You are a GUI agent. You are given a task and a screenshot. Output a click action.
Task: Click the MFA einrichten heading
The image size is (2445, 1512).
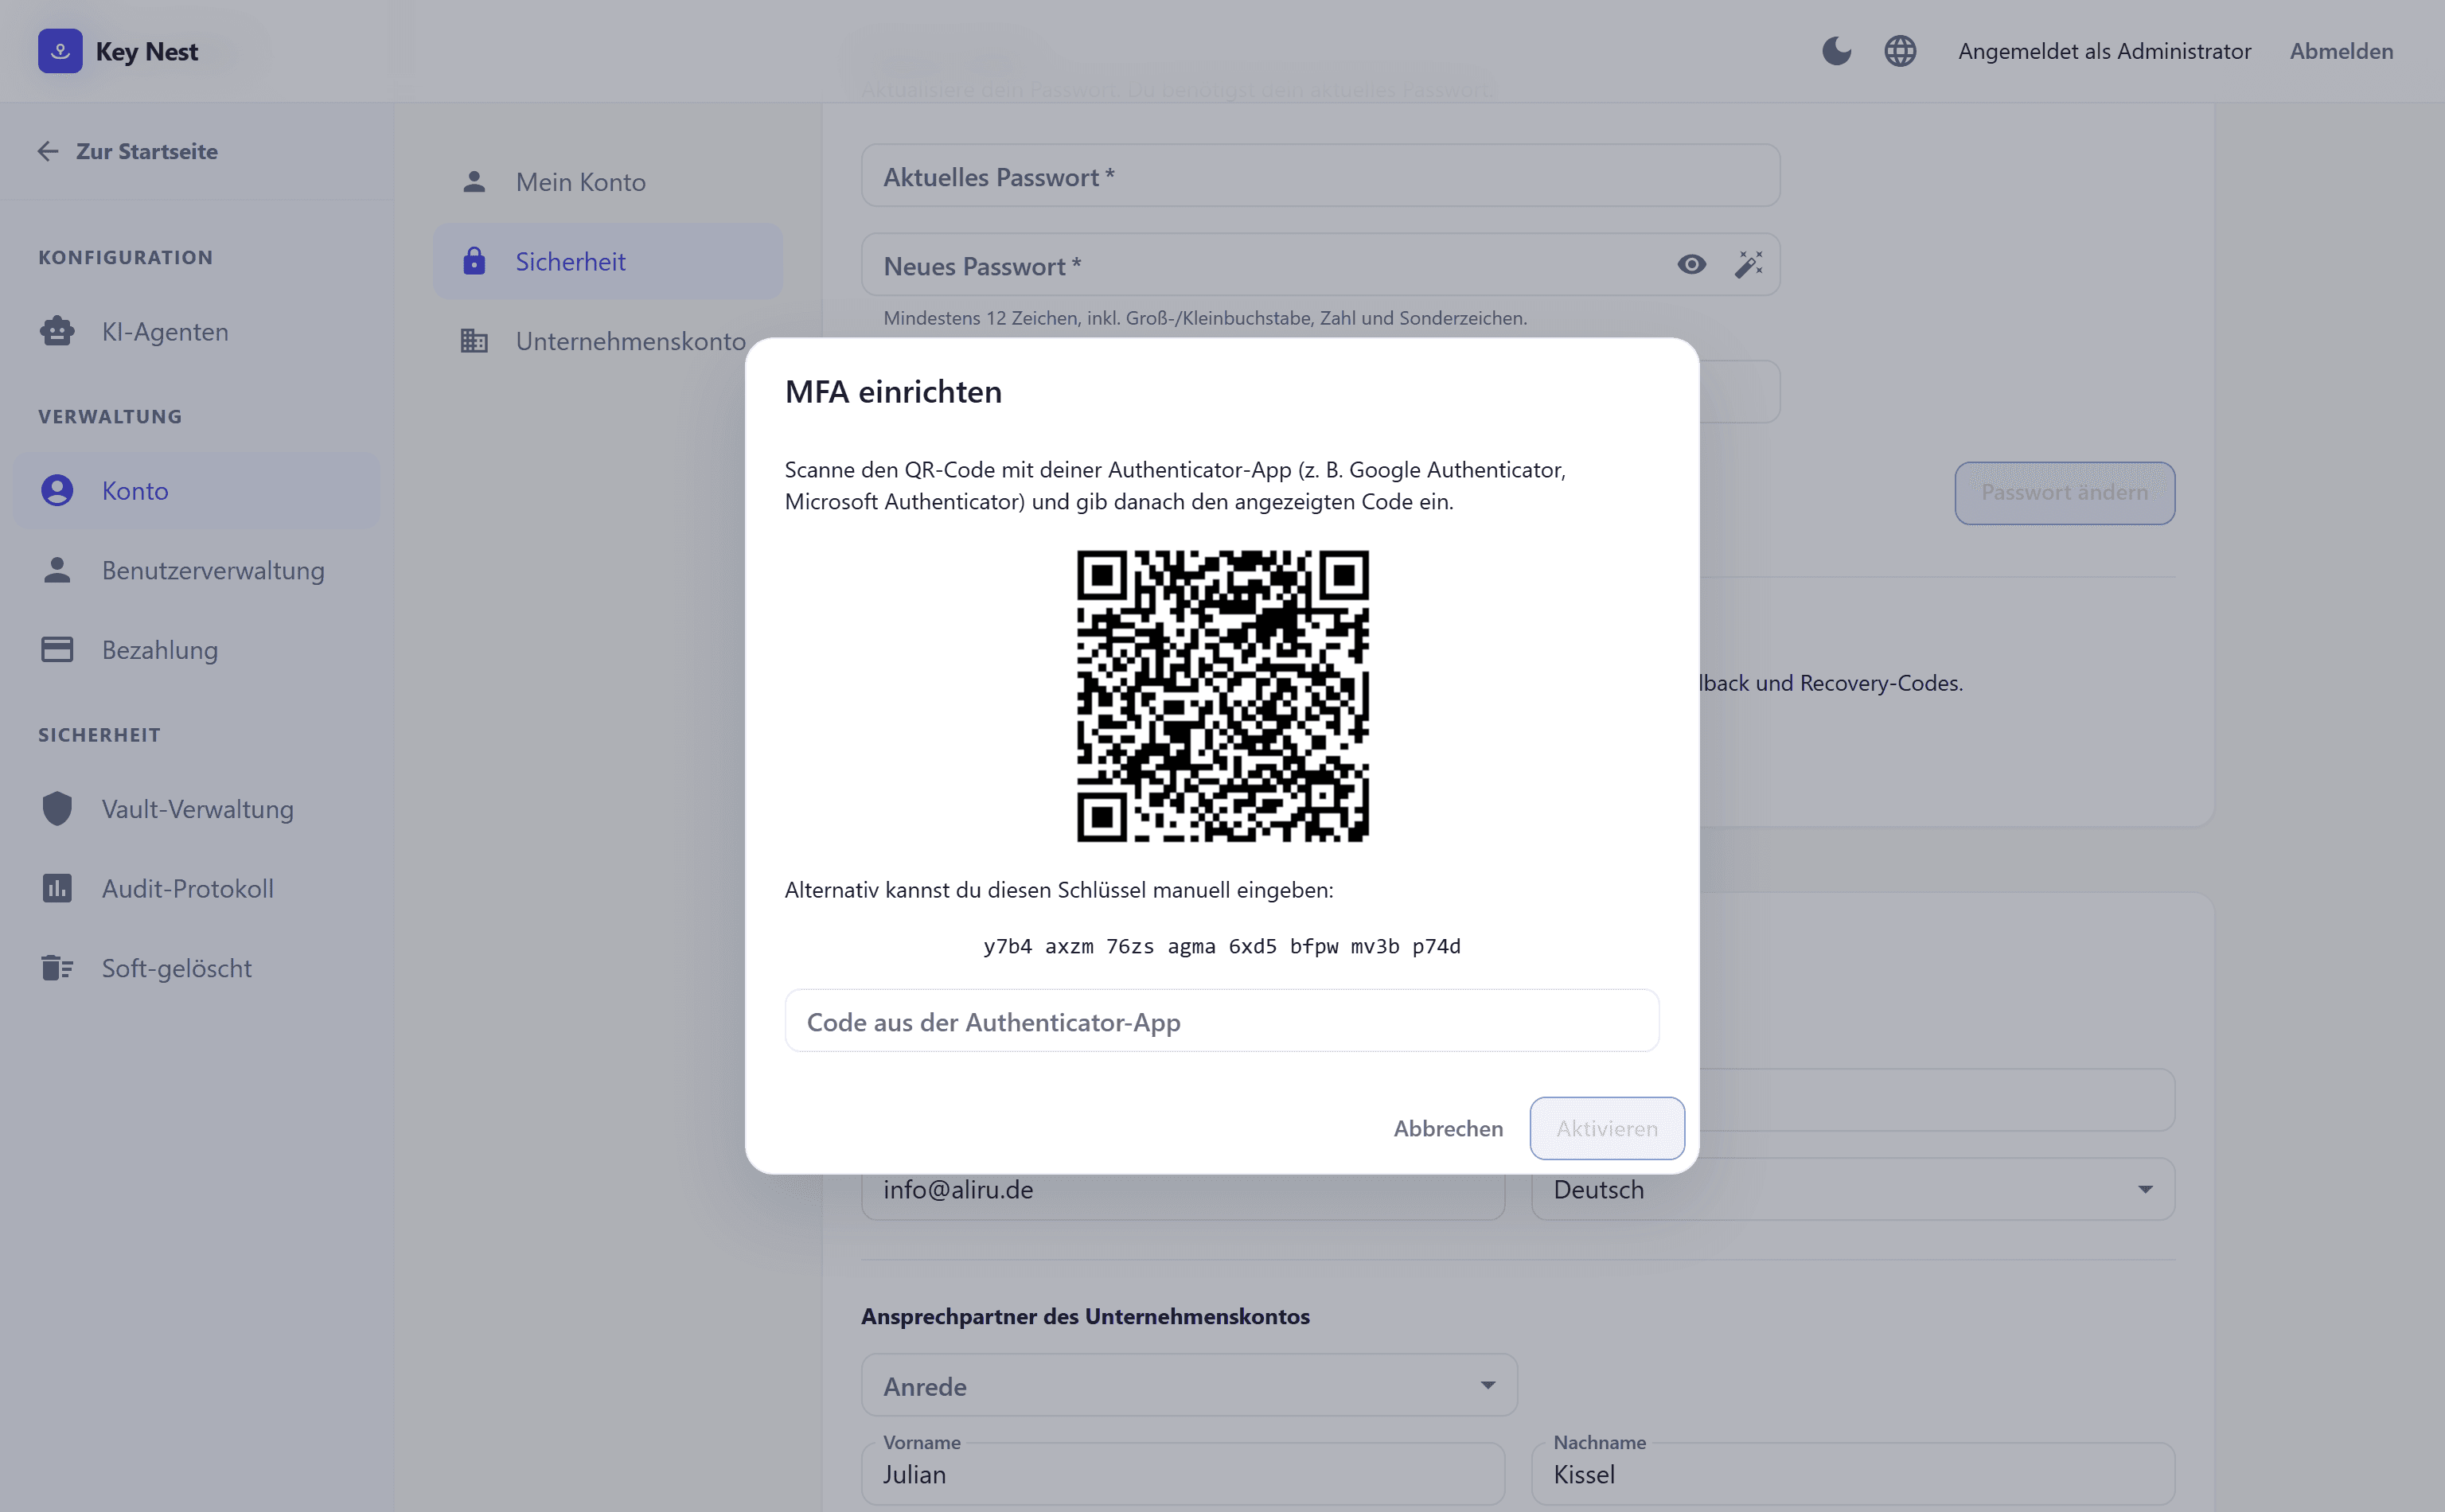893,392
